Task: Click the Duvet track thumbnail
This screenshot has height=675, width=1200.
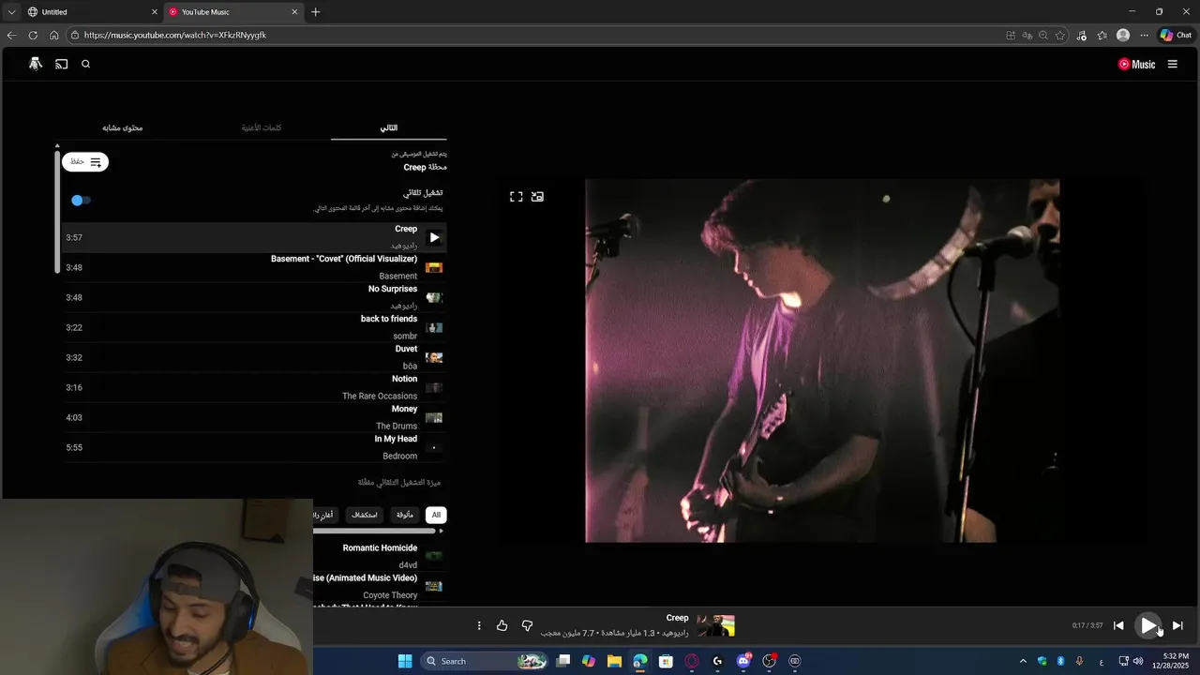Action: tap(434, 358)
